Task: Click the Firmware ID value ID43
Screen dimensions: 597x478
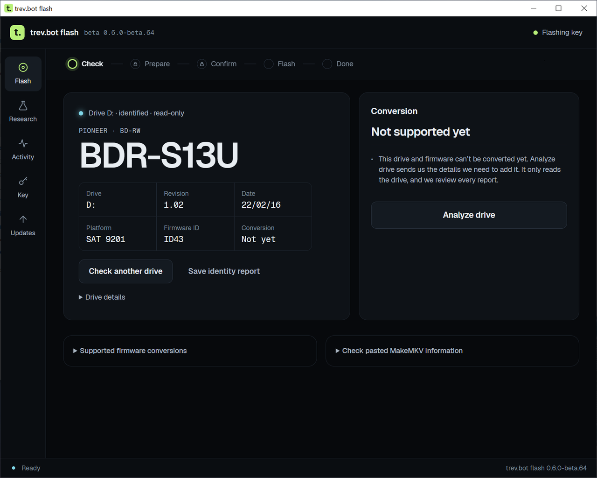Action: 174,239
